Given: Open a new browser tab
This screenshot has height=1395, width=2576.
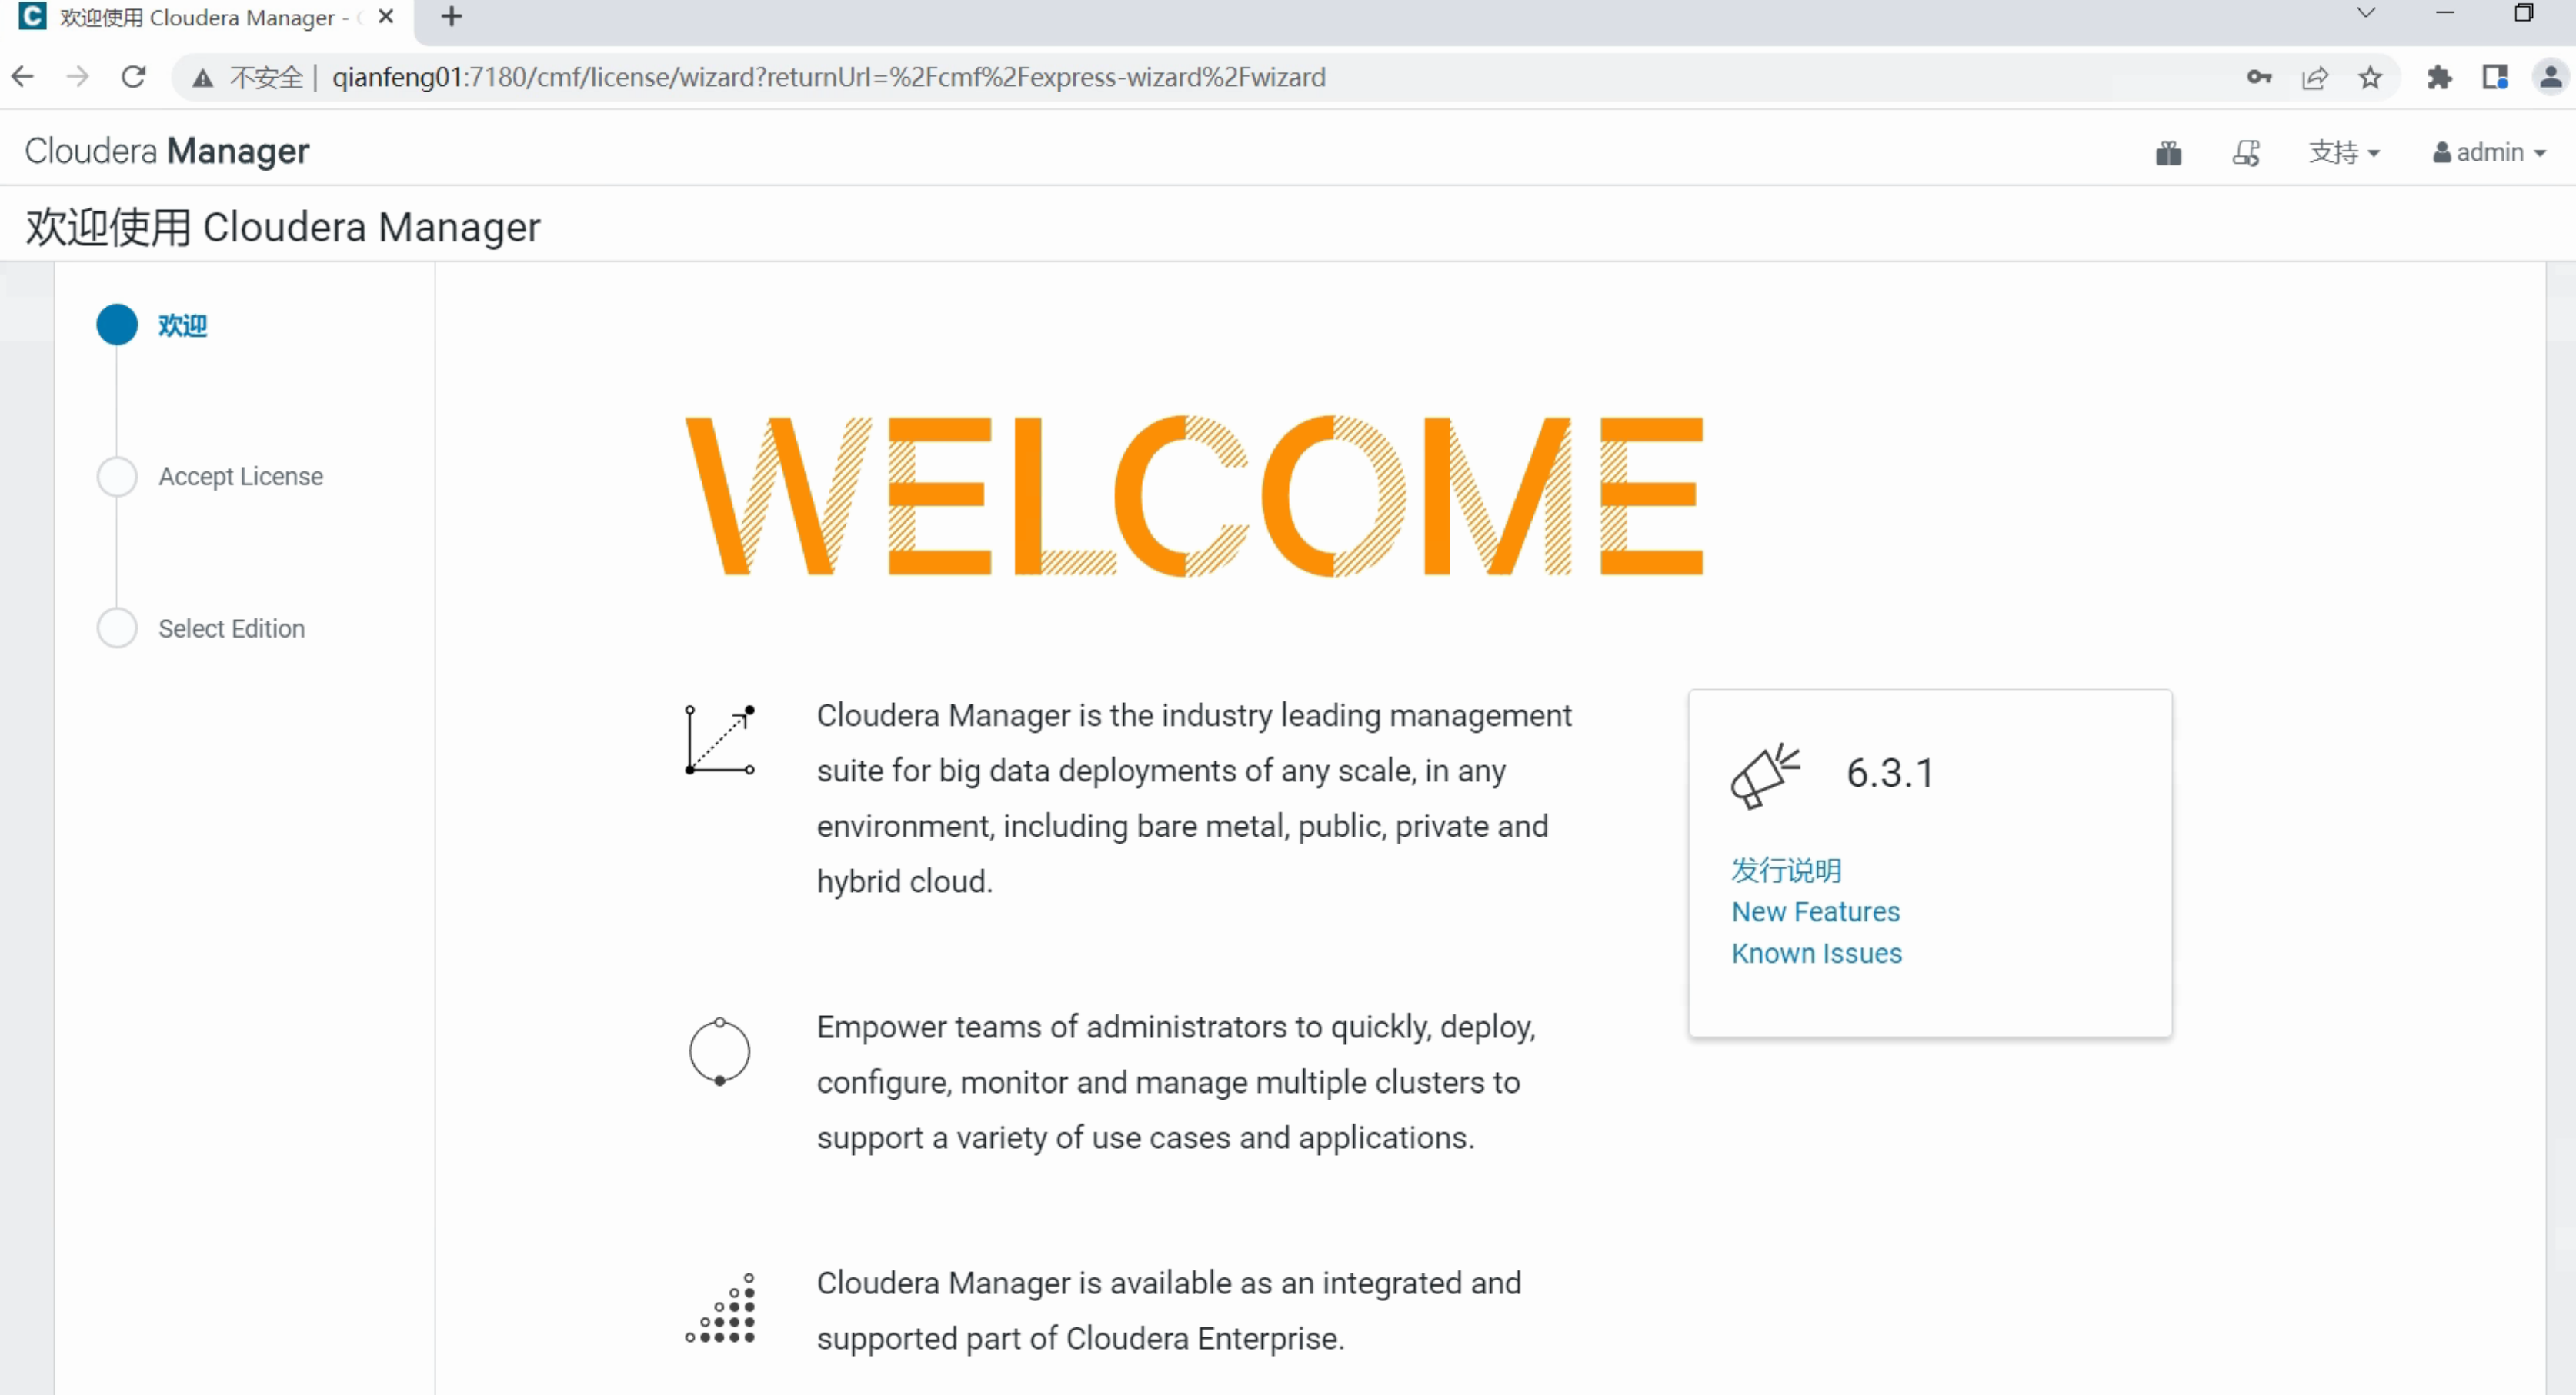Looking at the screenshot, I should click(x=451, y=17).
